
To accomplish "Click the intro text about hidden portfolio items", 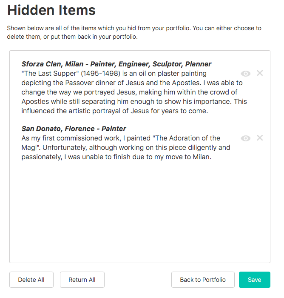I will coord(134,32).
